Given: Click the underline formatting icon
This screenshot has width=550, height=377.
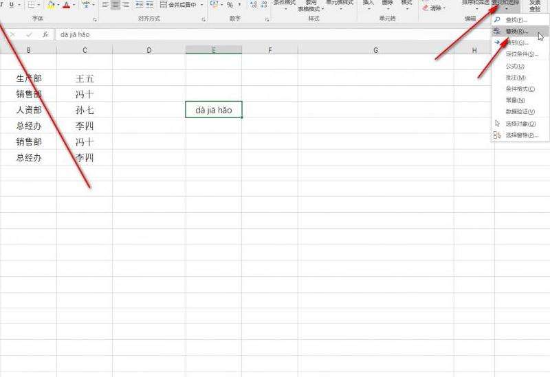Looking at the screenshot, I should (x=12, y=5).
